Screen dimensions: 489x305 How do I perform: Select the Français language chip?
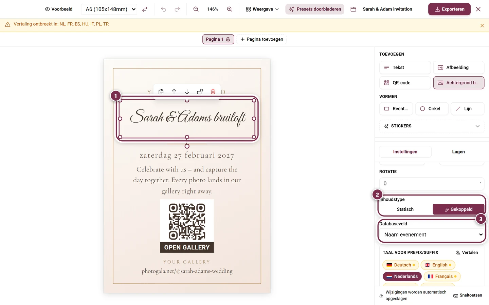click(x=442, y=277)
